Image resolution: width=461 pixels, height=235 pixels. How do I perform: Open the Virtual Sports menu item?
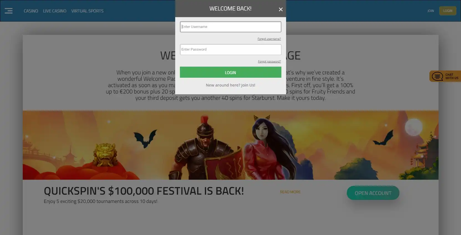(87, 11)
